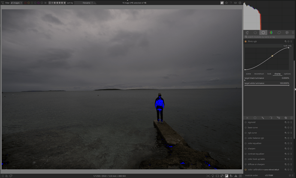Image resolution: width=296 pixels, height=178 pixels.
Task: Click the circle mask shape icon
Action: click(x=255, y=118)
